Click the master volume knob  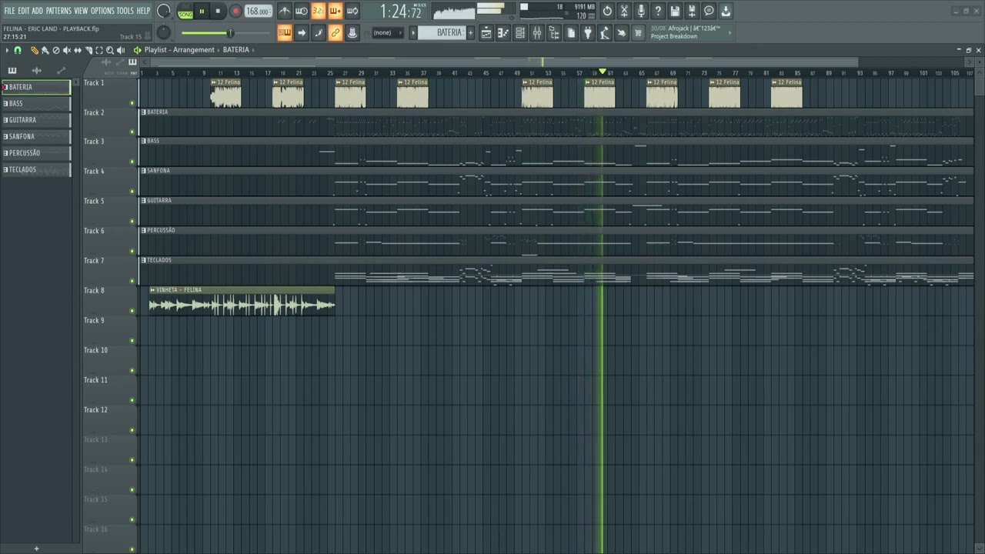point(164,11)
